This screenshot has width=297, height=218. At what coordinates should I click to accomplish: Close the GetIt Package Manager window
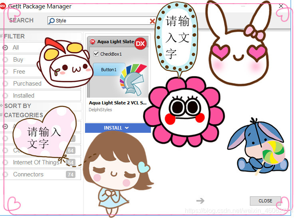(x=281, y=6)
